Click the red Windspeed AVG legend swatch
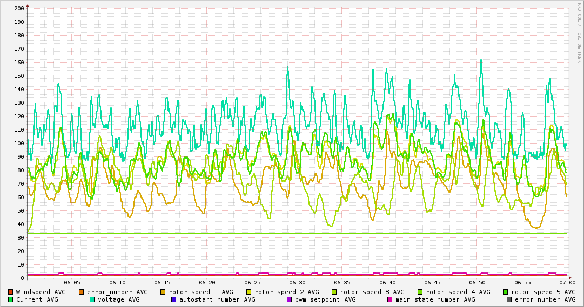 pos(10,292)
